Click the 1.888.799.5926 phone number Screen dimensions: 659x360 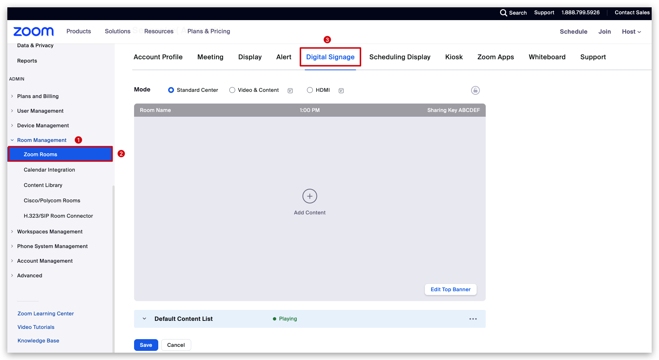581,12
